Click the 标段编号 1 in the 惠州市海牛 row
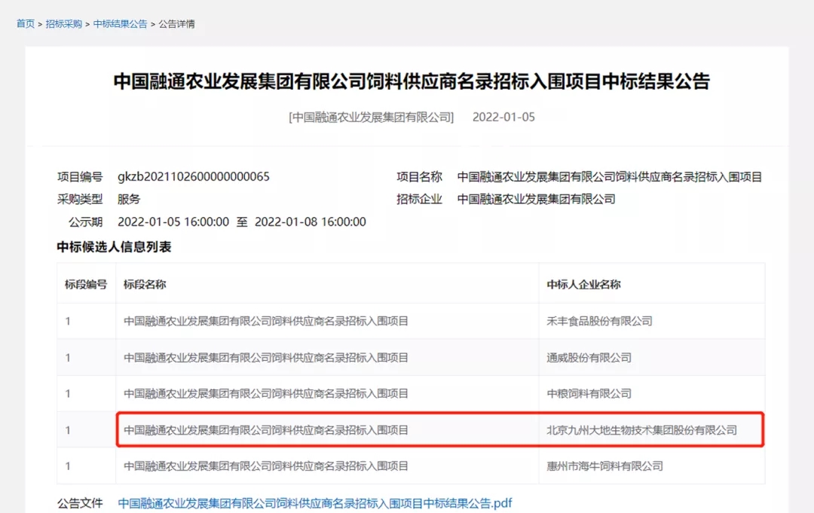814x513 pixels. [68, 466]
